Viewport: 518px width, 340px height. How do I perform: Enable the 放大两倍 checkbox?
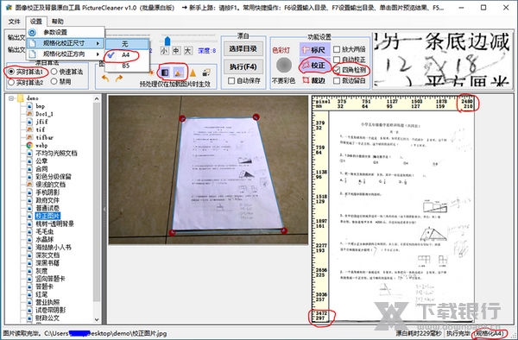coord(337,49)
